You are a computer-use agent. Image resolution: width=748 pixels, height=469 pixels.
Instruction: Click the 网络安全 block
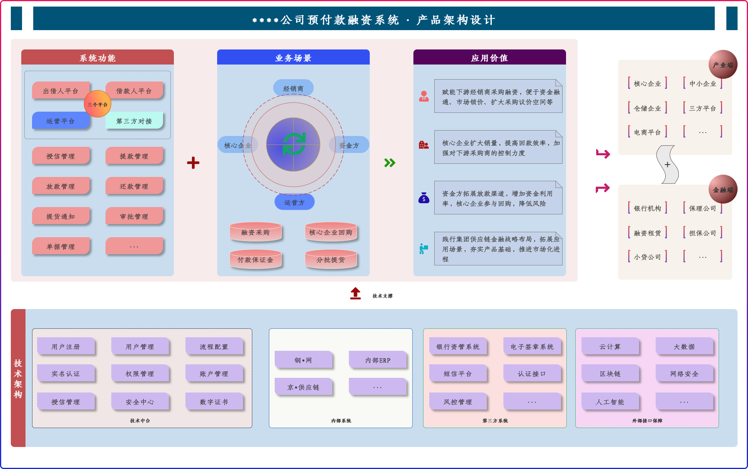(684, 373)
